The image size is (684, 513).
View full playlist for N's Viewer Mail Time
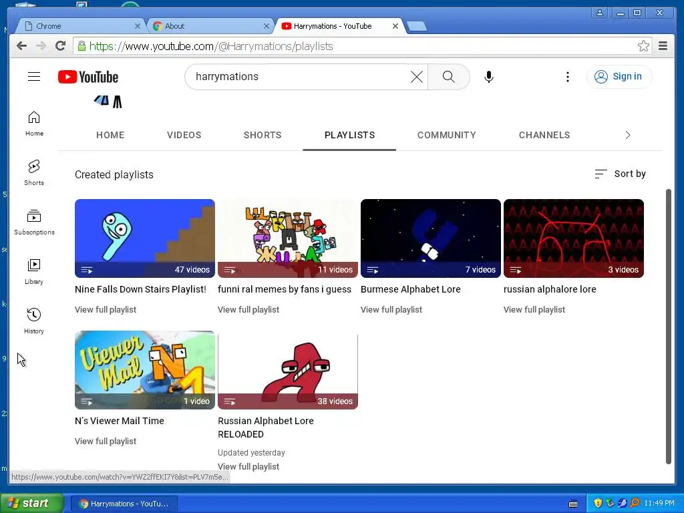point(106,442)
